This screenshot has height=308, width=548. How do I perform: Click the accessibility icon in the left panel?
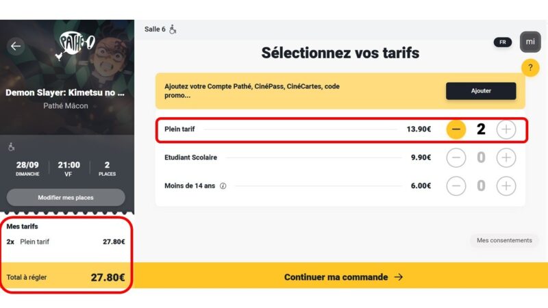point(11,147)
